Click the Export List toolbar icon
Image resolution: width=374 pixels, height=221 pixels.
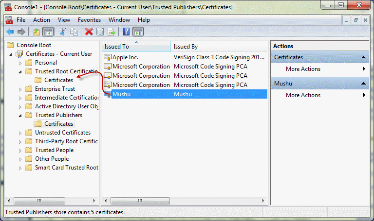pyautogui.click(x=112, y=32)
